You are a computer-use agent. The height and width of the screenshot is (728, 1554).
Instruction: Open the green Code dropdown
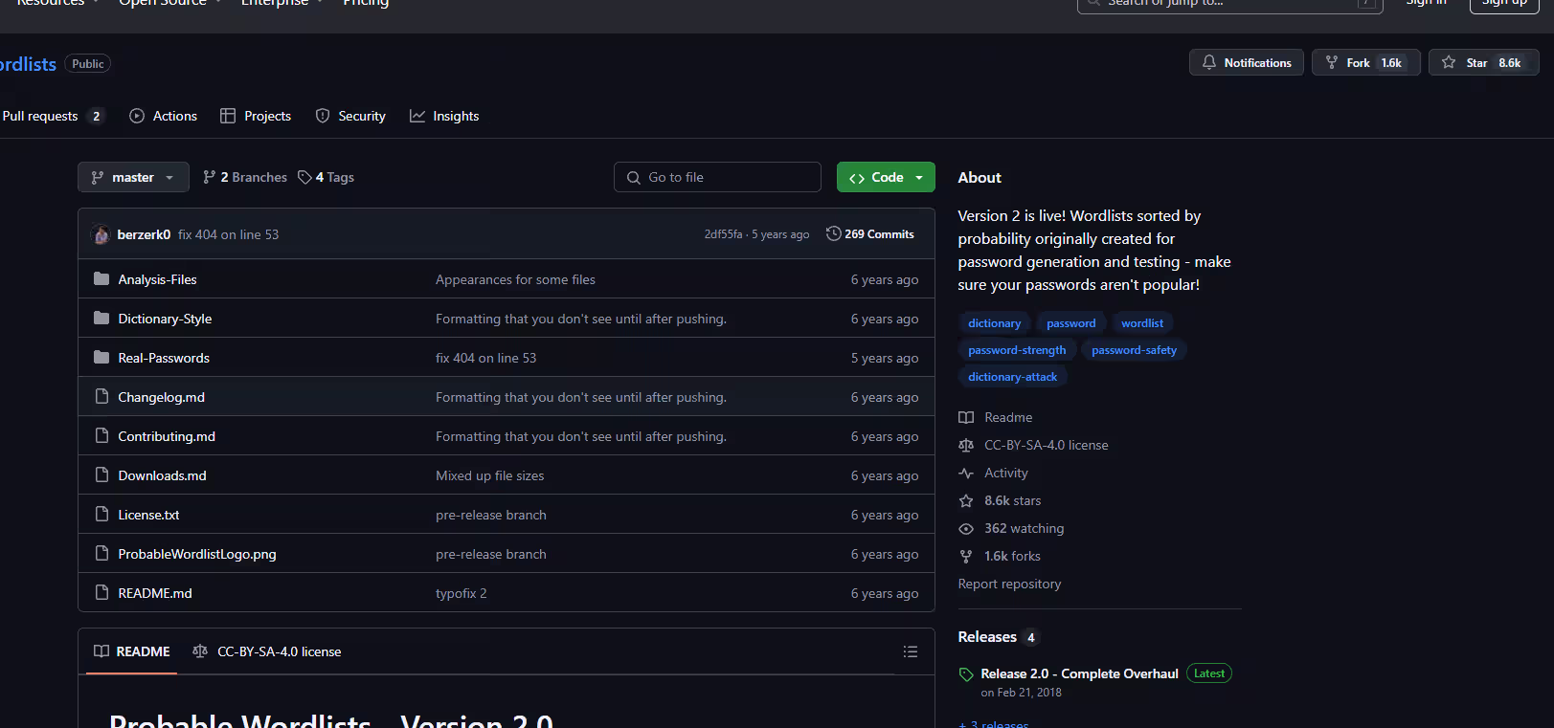(886, 178)
